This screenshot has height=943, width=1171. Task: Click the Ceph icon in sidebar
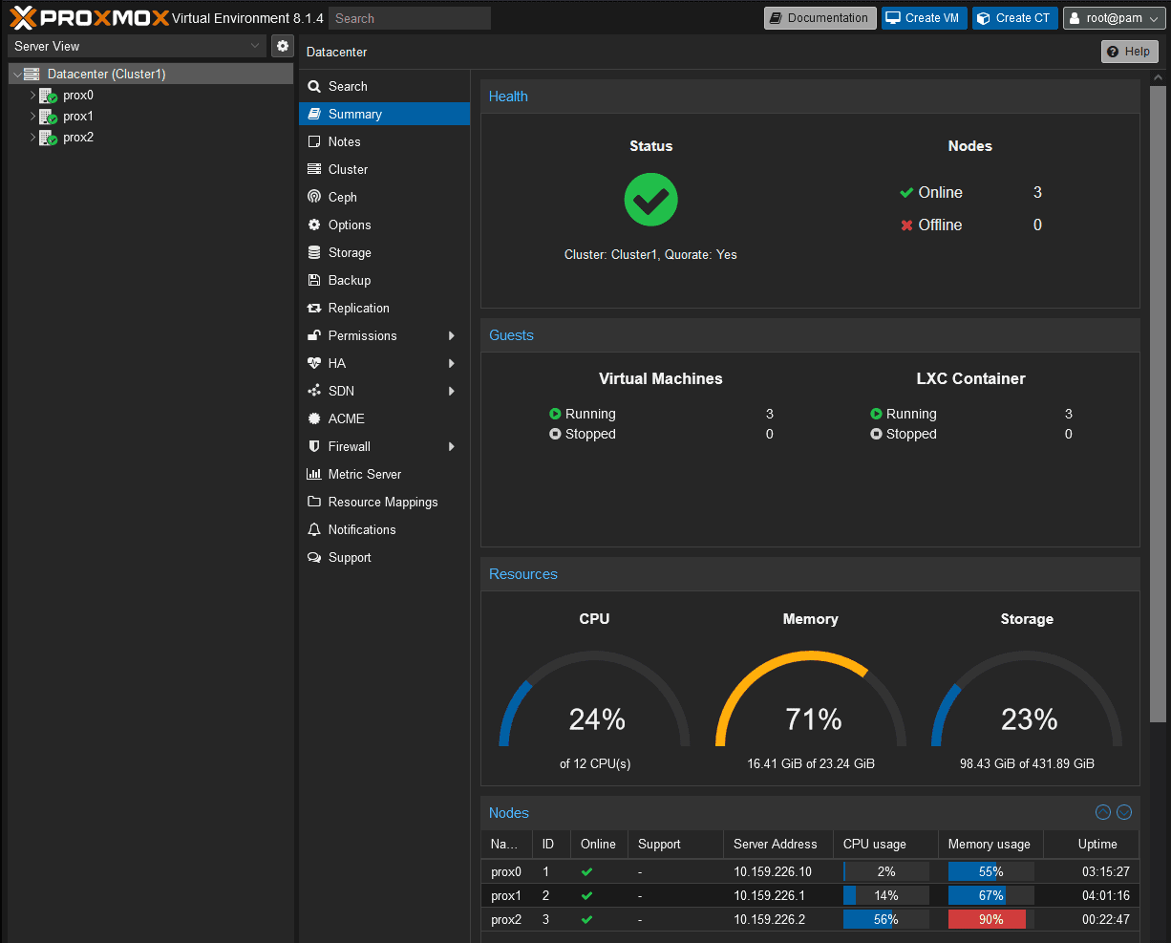(x=314, y=197)
